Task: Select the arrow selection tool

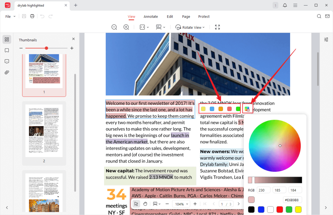Action: [x=136, y=204]
